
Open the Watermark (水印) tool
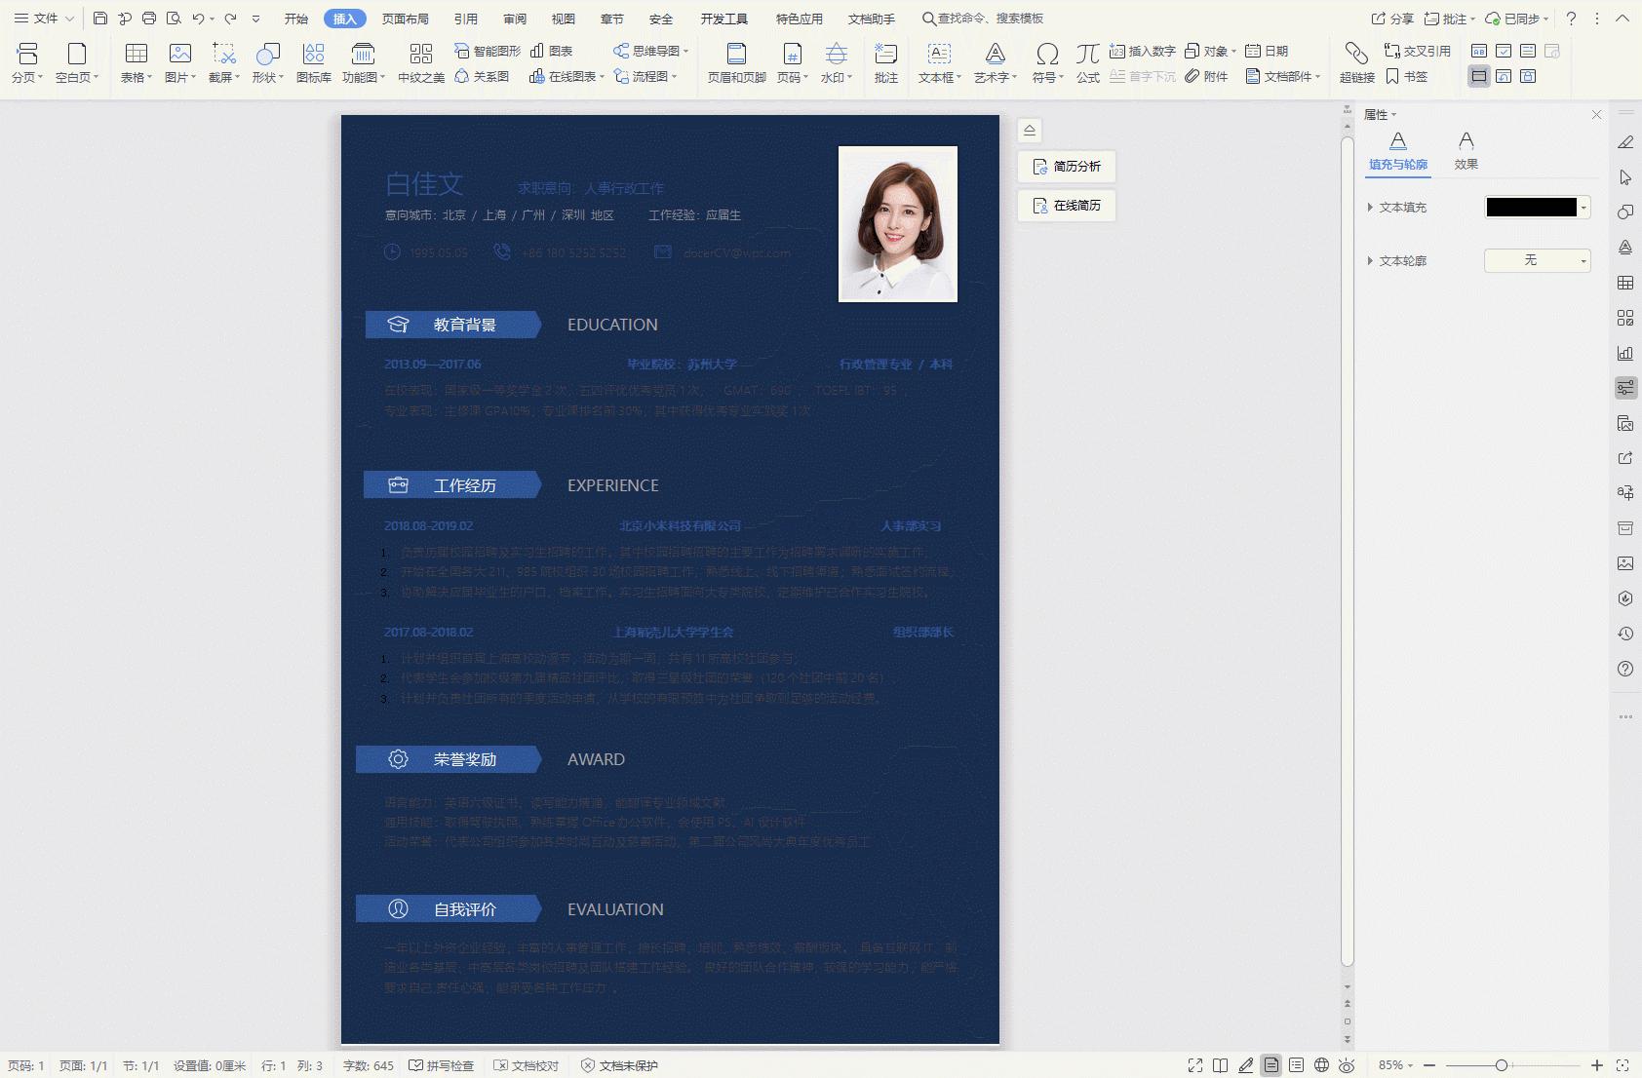click(836, 61)
